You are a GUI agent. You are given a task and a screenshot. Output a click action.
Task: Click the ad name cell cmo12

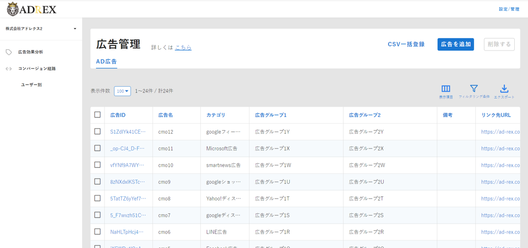(x=166, y=132)
